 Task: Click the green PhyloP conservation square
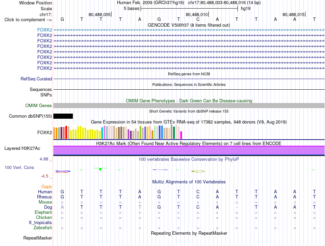100,169
